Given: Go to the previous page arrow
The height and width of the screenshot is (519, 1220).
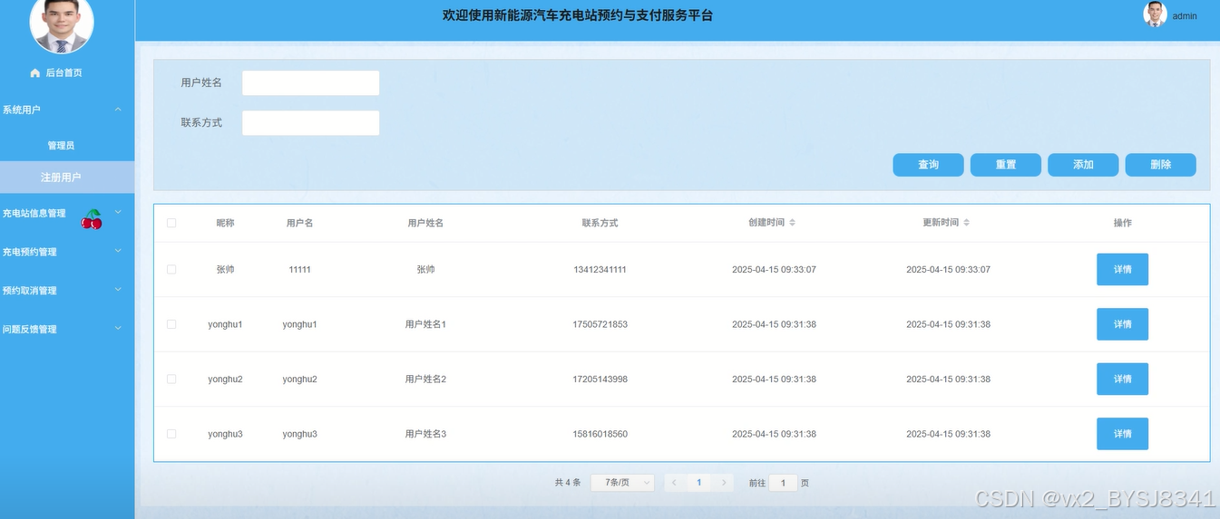Looking at the screenshot, I should click(x=674, y=483).
